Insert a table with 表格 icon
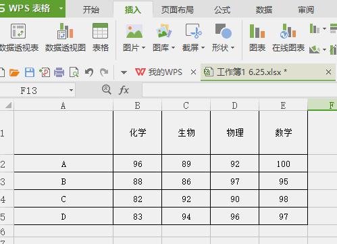The width and height of the screenshot is (337, 244). coord(100,31)
